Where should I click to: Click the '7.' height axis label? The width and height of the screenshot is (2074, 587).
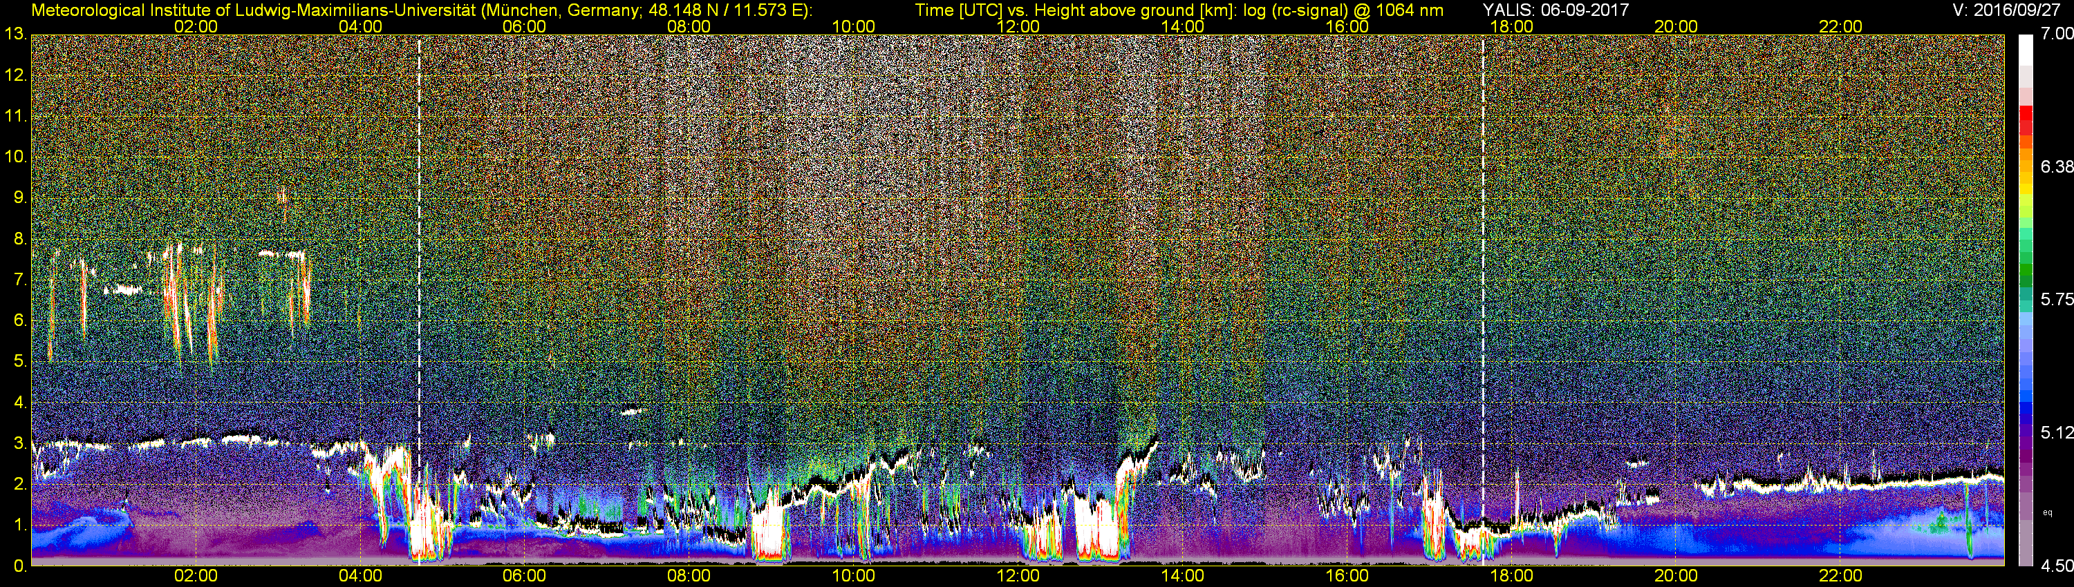pos(19,279)
